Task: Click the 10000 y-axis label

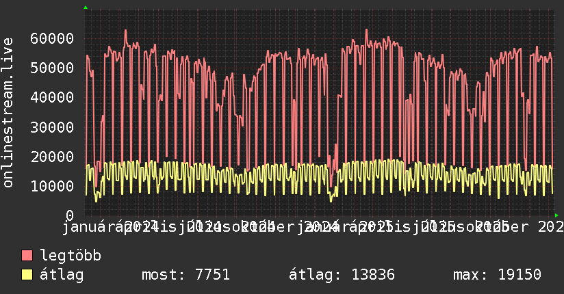Action: pyautogui.click(x=53, y=186)
